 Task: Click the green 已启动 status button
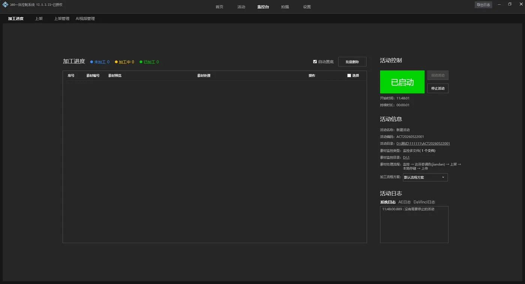[402, 82]
